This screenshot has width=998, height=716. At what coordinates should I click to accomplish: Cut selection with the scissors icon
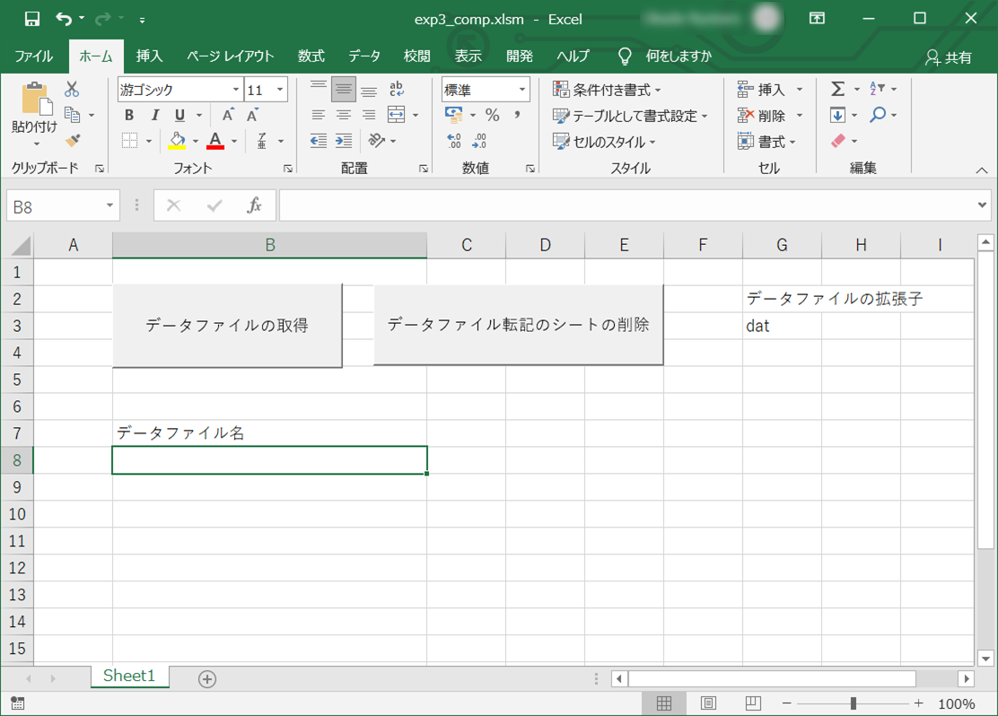(72, 89)
